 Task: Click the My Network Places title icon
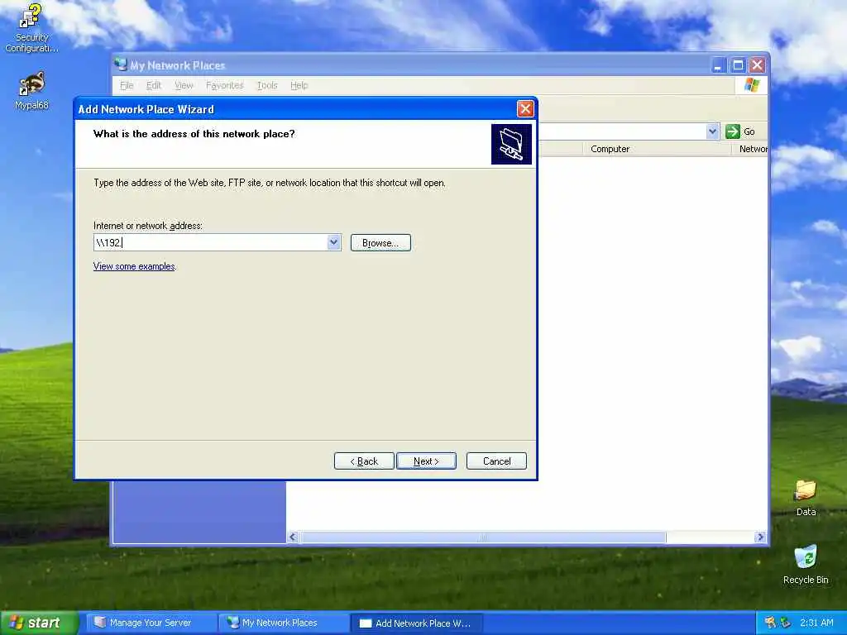(121, 64)
